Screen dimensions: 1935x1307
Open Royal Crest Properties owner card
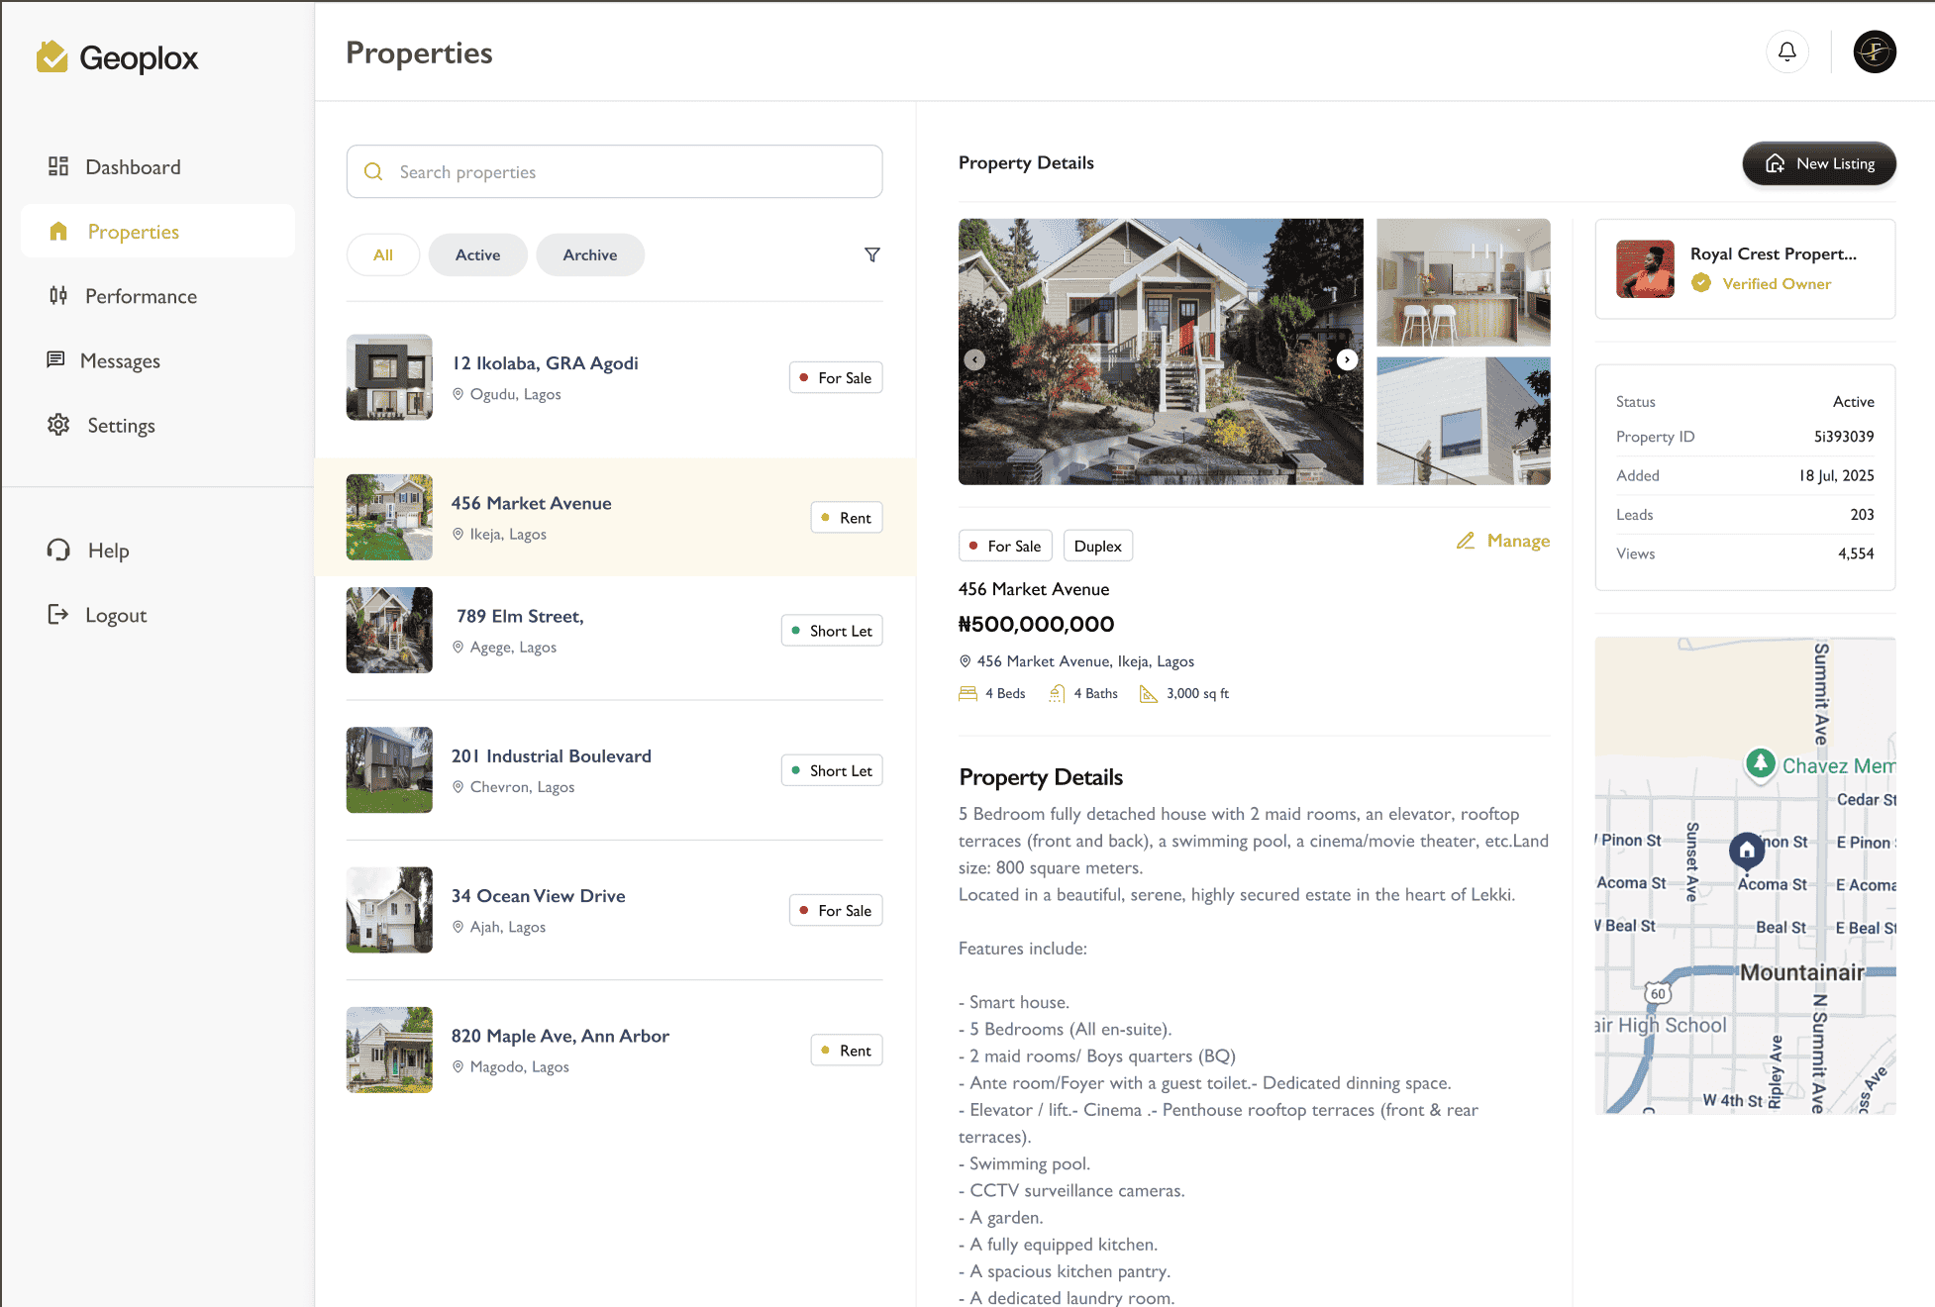pyautogui.click(x=1745, y=269)
